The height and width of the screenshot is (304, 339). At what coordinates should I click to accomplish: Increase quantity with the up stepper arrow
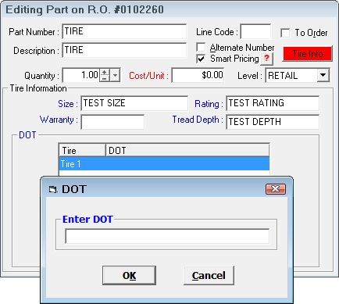(105, 73)
